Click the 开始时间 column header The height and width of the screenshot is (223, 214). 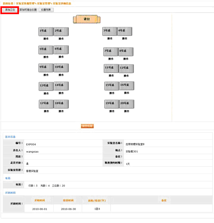point(39,201)
